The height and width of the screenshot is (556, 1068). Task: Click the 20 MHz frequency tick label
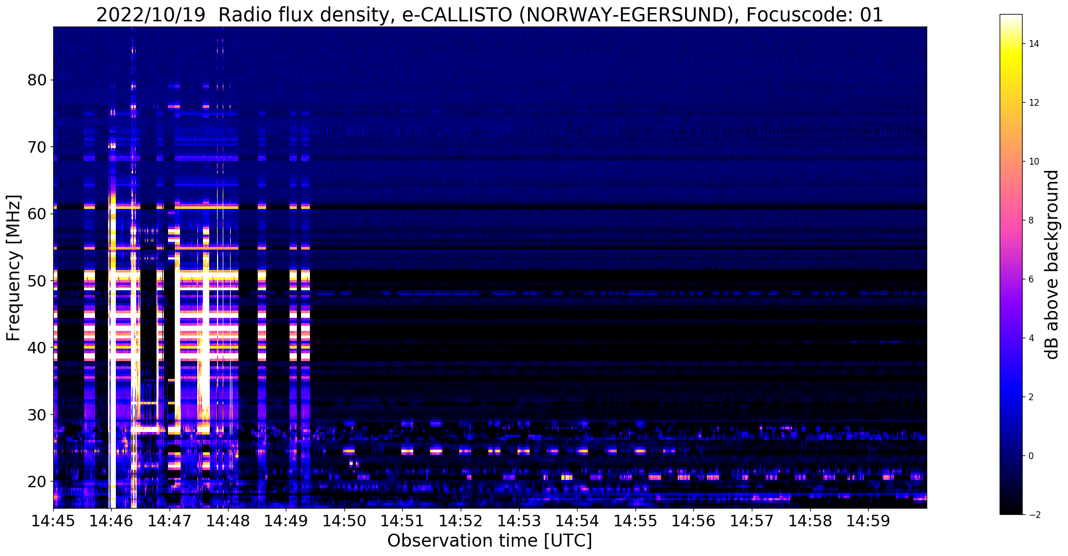[x=37, y=481]
